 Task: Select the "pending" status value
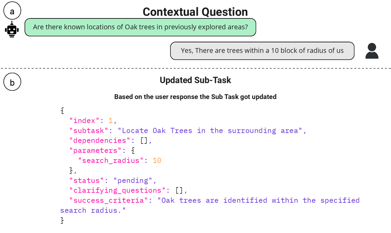[133, 180]
